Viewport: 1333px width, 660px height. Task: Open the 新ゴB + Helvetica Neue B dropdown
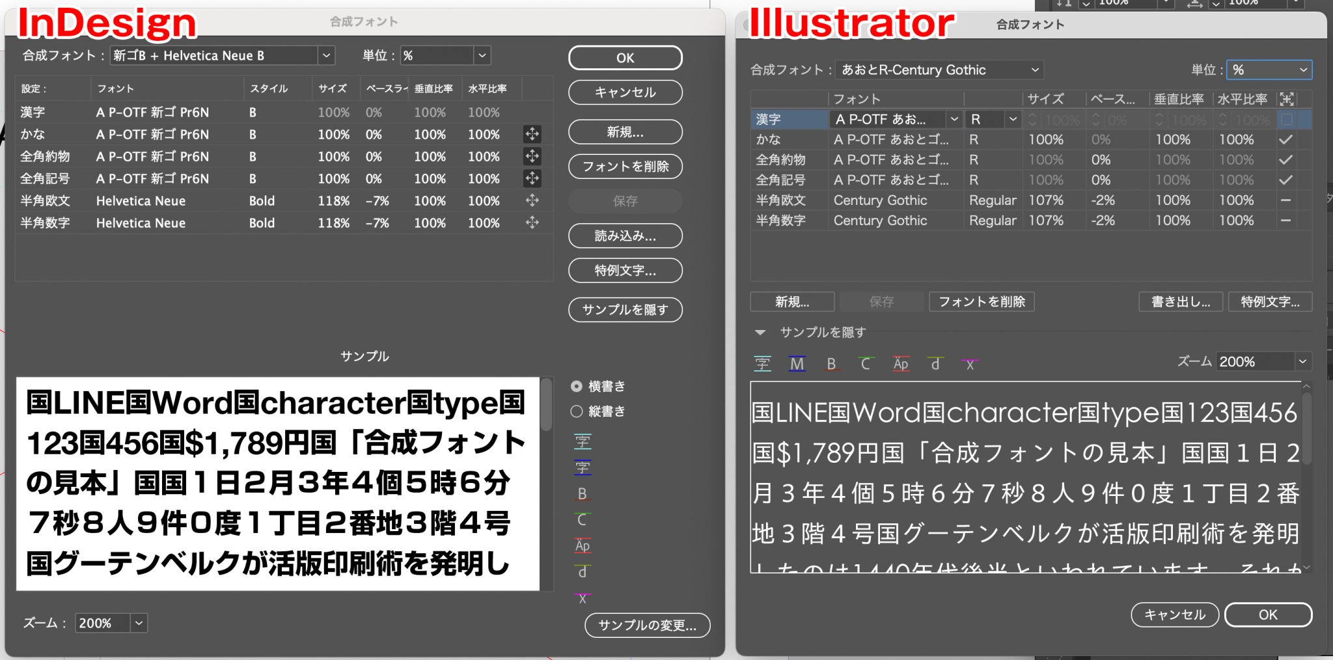pos(326,55)
